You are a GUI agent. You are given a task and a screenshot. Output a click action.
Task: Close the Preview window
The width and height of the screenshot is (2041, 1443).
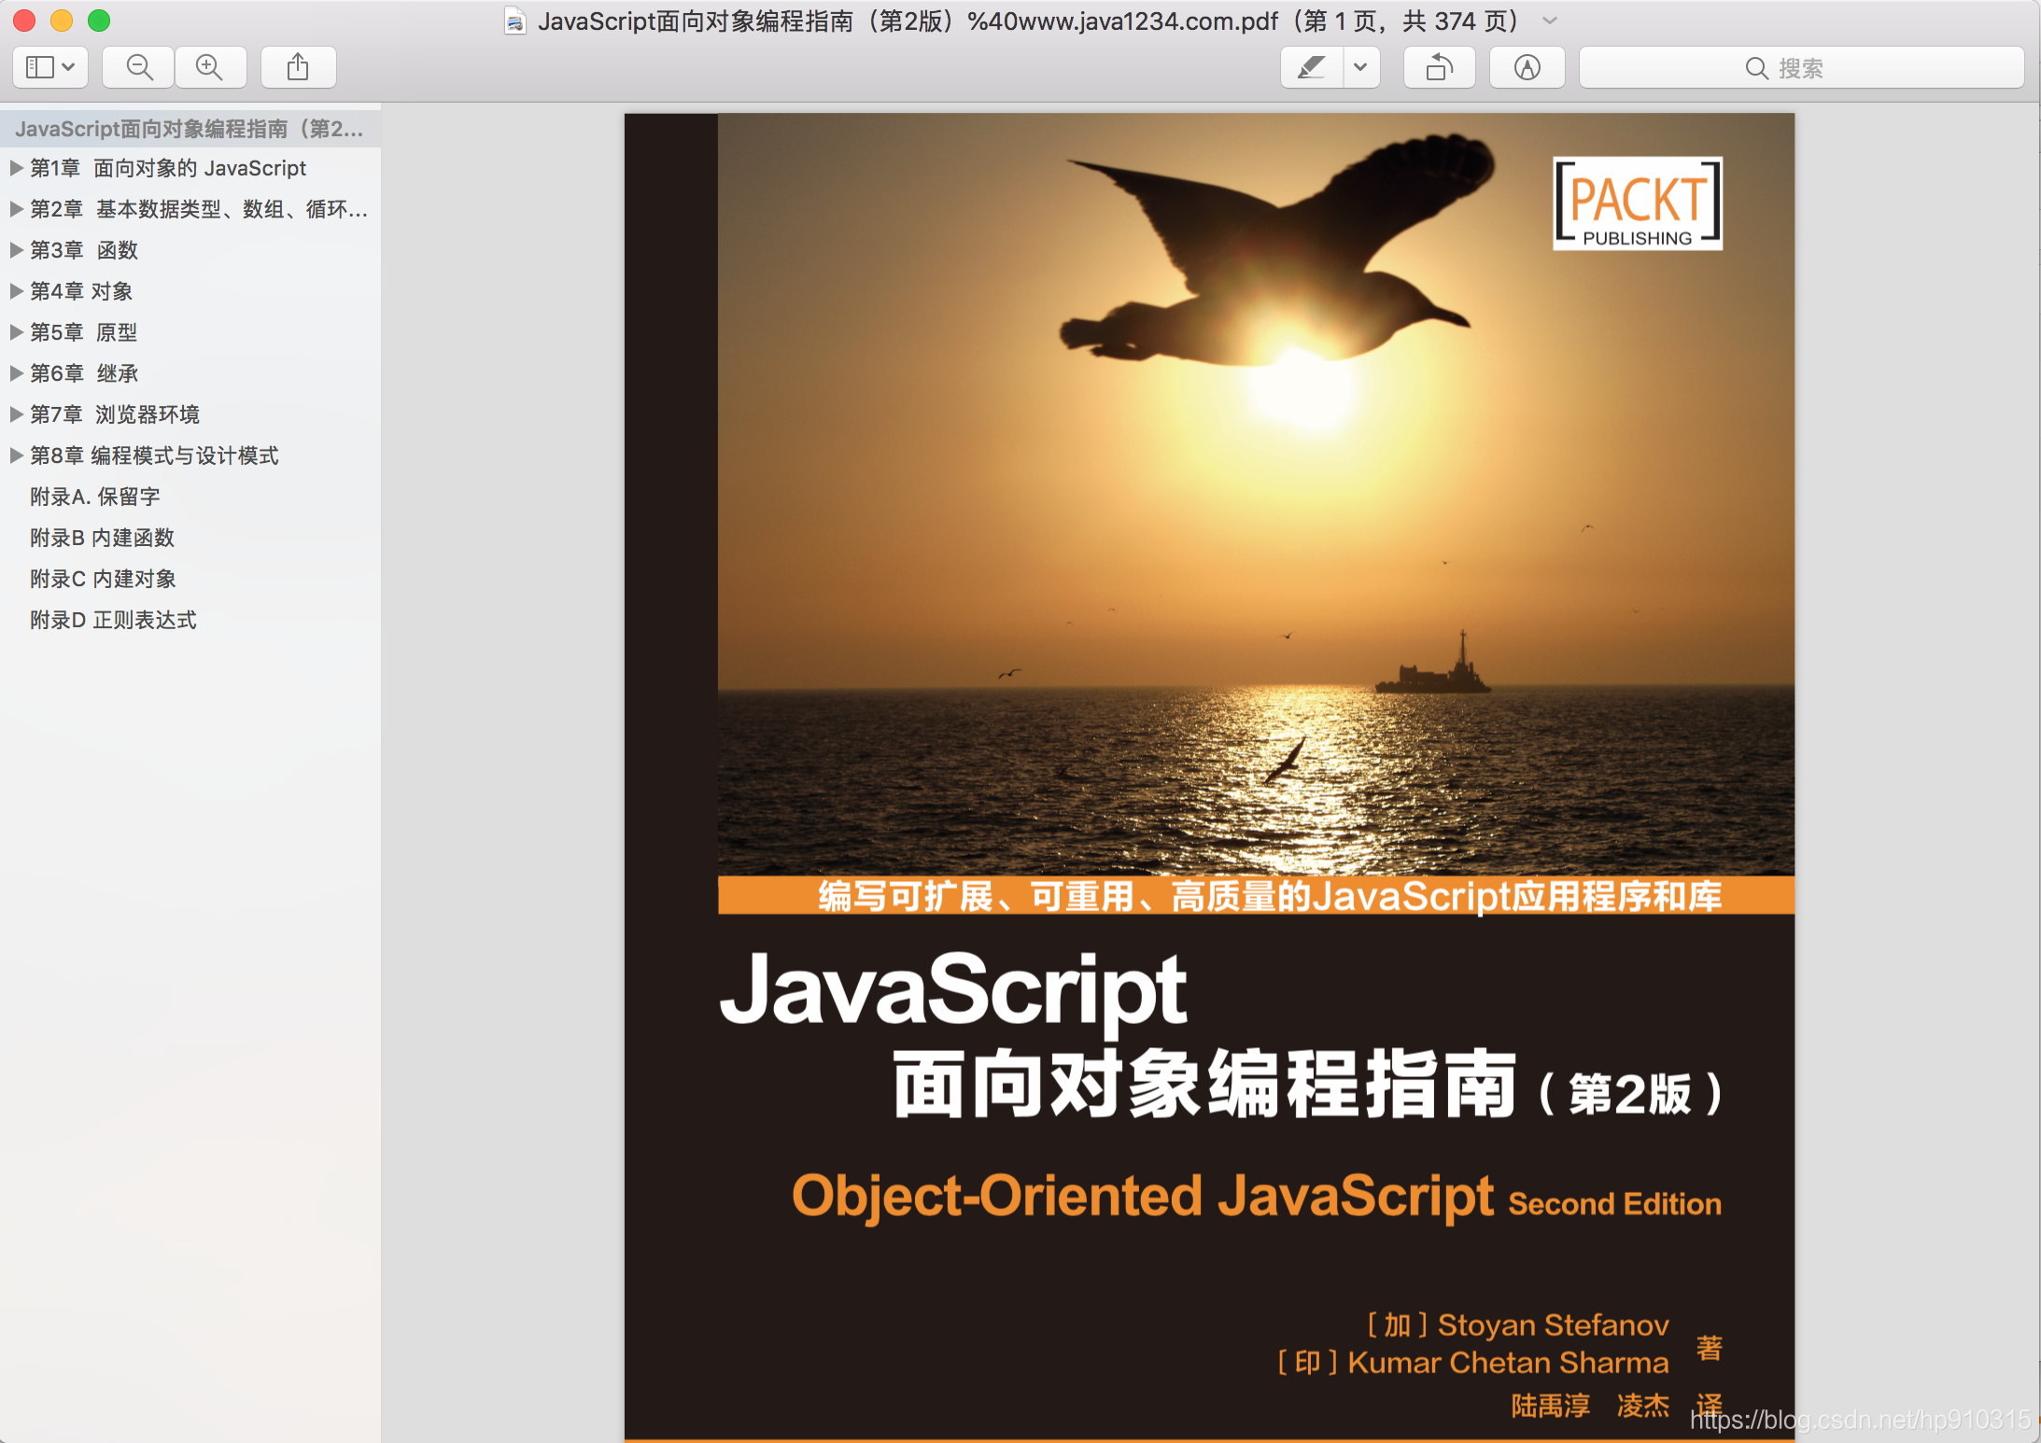tap(25, 21)
